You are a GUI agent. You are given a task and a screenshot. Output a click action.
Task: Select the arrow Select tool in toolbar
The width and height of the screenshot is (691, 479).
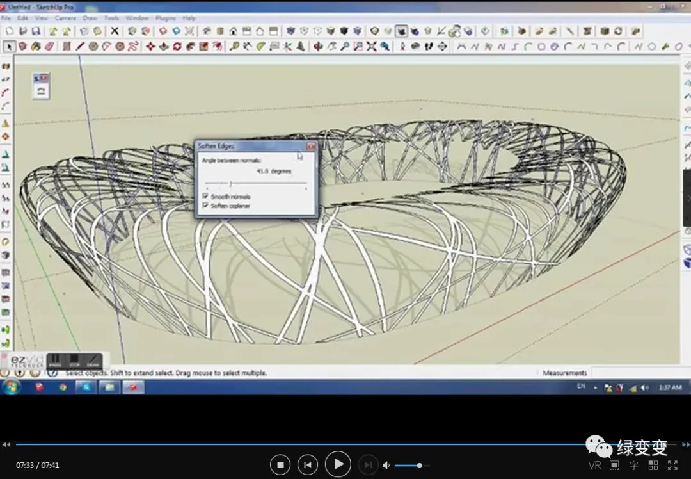[x=10, y=46]
